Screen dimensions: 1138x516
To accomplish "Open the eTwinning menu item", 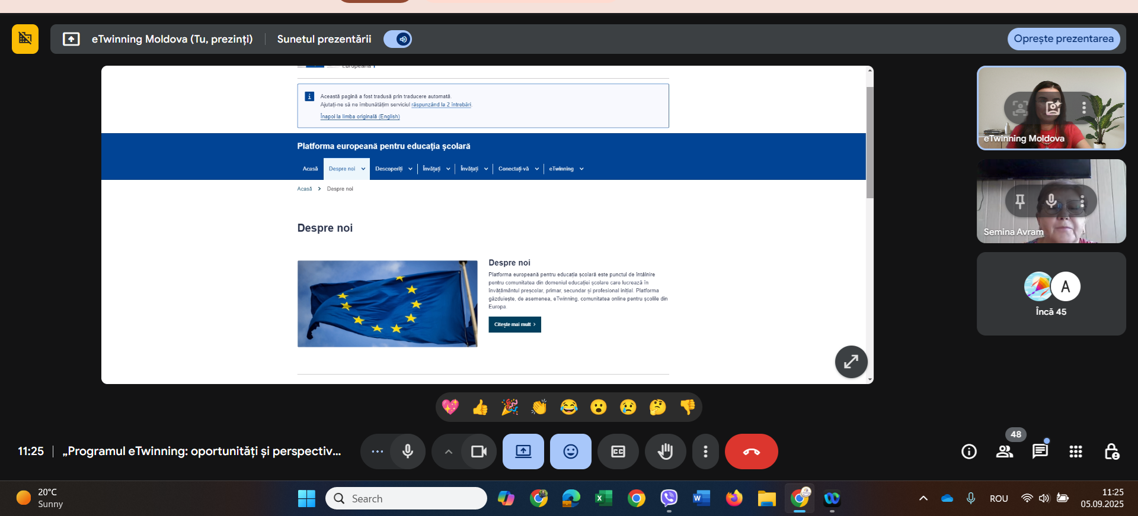I will (x=561, y=169).
